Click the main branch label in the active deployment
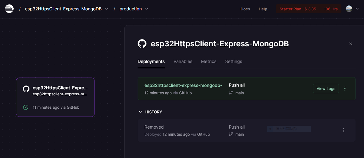Screen dimensions: 364x158 240,93
